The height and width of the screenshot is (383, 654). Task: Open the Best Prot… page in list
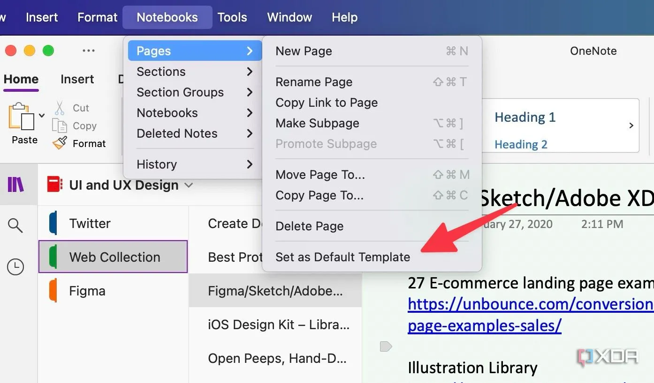pyautogui.click(x=235, y=257)
